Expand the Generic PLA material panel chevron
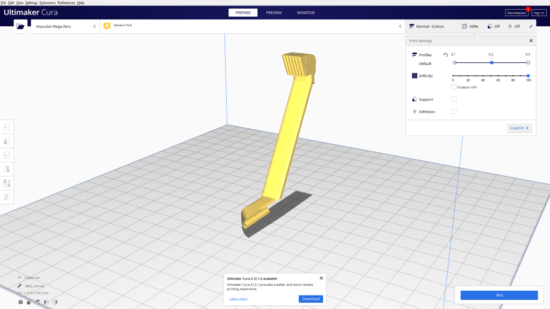The height and width of the screenshot is (309, 550). [x=400, y=26]
